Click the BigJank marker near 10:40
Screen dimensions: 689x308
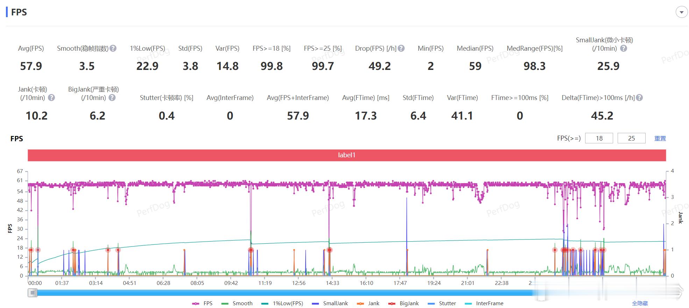pyautogui.click(x=251, y=250)
